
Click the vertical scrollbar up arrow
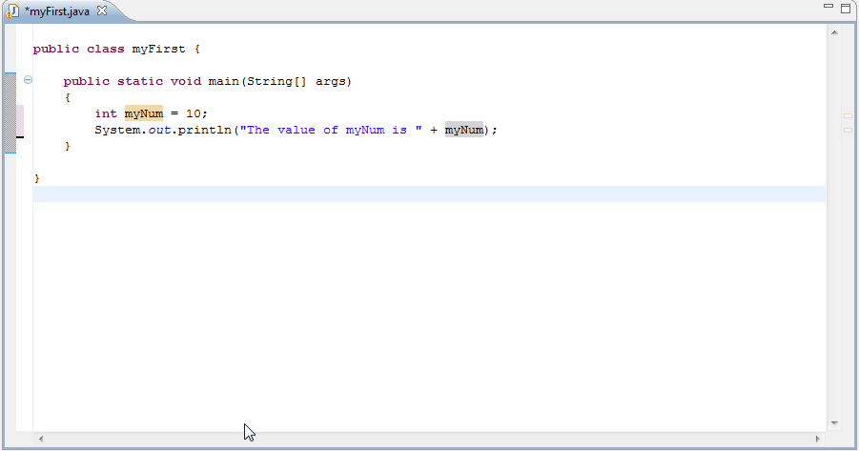point(834,33)
